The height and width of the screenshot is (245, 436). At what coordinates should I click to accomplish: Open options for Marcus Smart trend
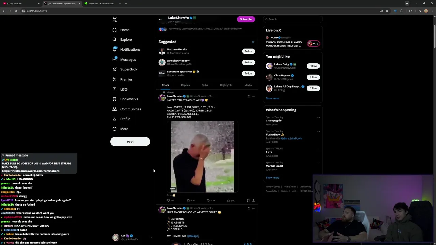pyautogui.click(x=318, y=163)
